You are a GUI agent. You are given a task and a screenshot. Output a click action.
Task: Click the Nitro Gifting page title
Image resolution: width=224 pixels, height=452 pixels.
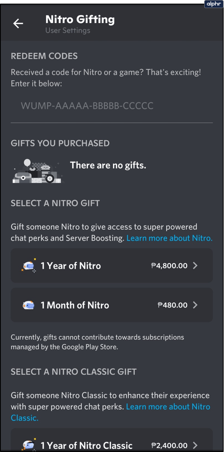pos(80,20)
